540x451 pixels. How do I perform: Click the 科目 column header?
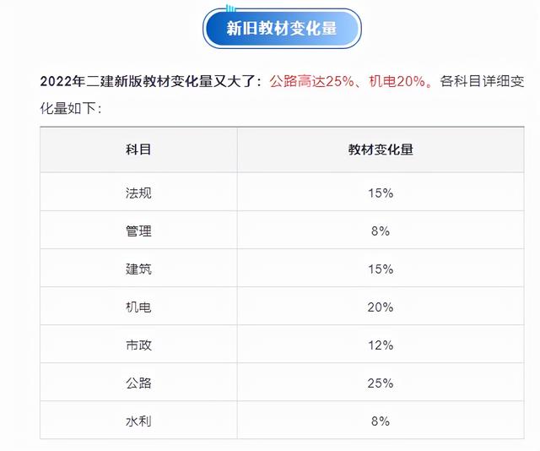pyautogui.click(x=138, y=149)
